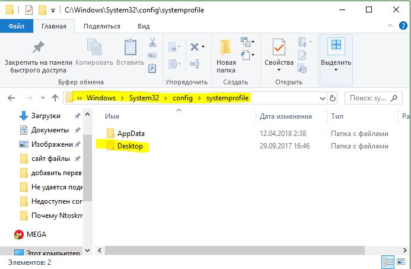Click the Pin to Quick Access pushpin icon

coord(39,48)
